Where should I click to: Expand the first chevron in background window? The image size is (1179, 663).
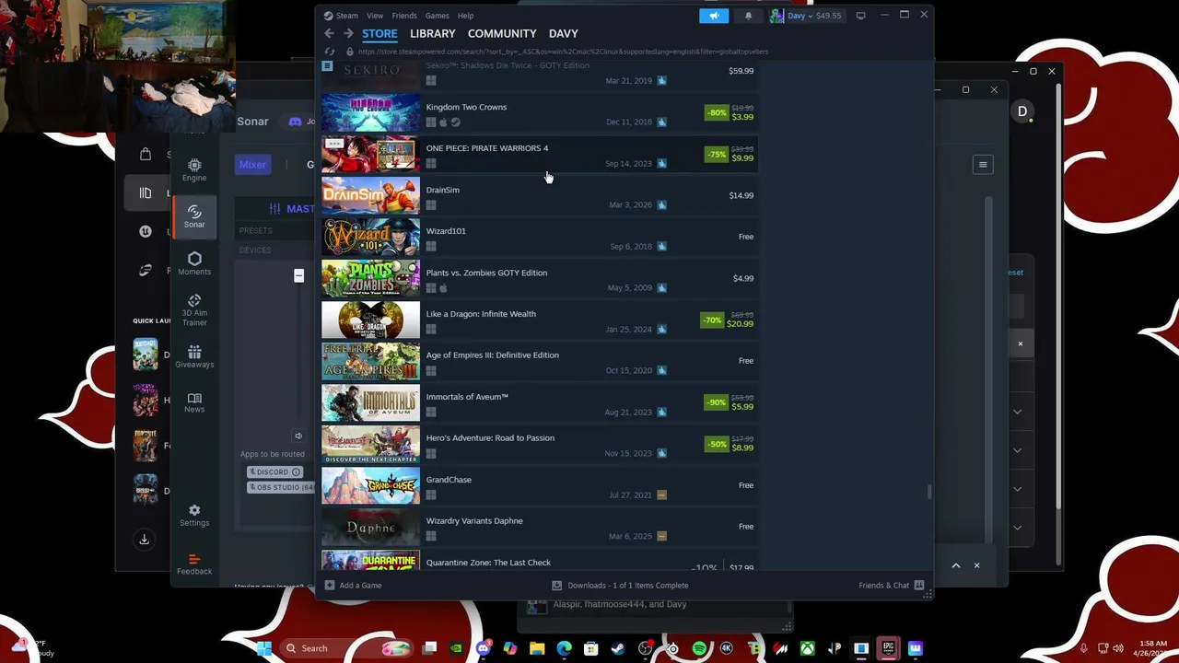1017,412
